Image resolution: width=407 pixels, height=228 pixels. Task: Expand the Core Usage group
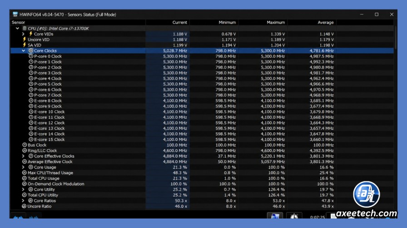click(23, 167)
